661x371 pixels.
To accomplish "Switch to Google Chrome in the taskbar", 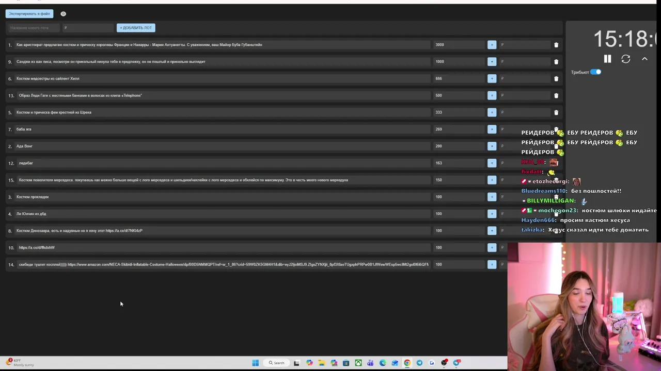I will pyautogui.click(x=407, y=363).
